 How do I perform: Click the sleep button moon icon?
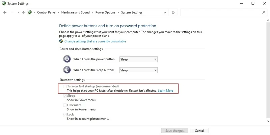point(67,70)
